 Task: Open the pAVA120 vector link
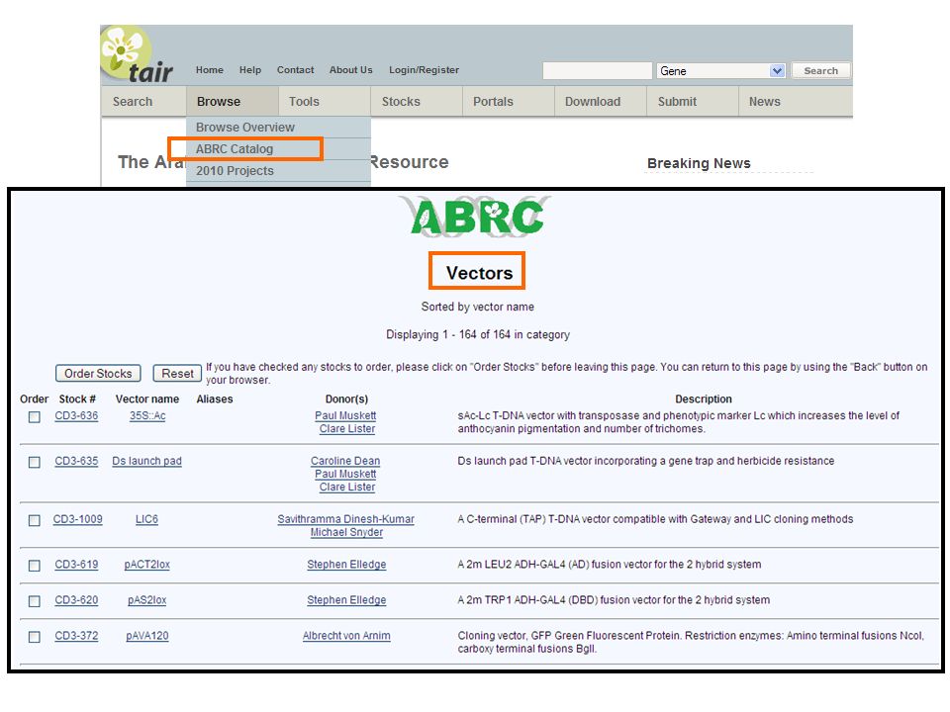pos(147,636)
